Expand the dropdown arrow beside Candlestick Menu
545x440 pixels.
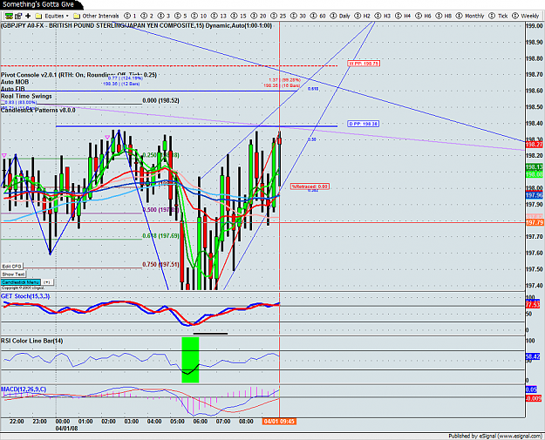[x=48, y=282]
